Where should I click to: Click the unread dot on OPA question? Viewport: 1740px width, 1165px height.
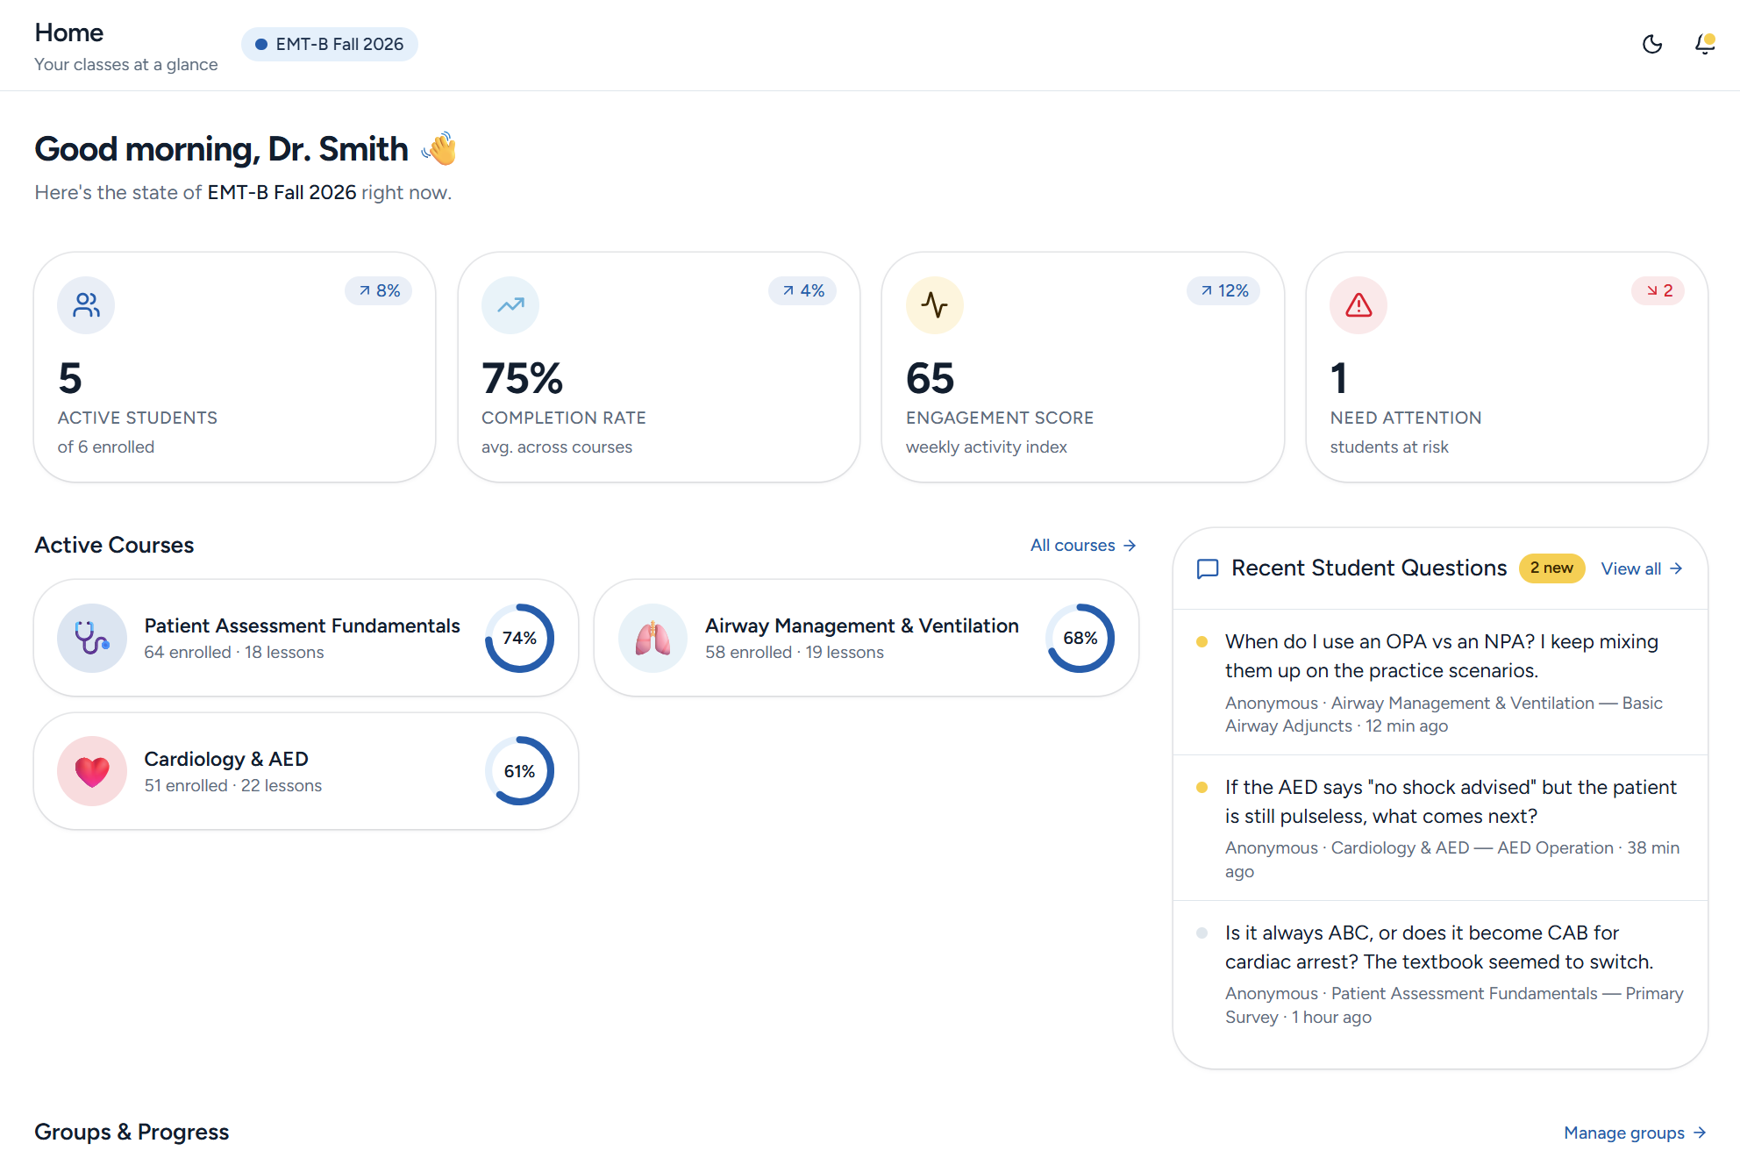pos(1202,642)
